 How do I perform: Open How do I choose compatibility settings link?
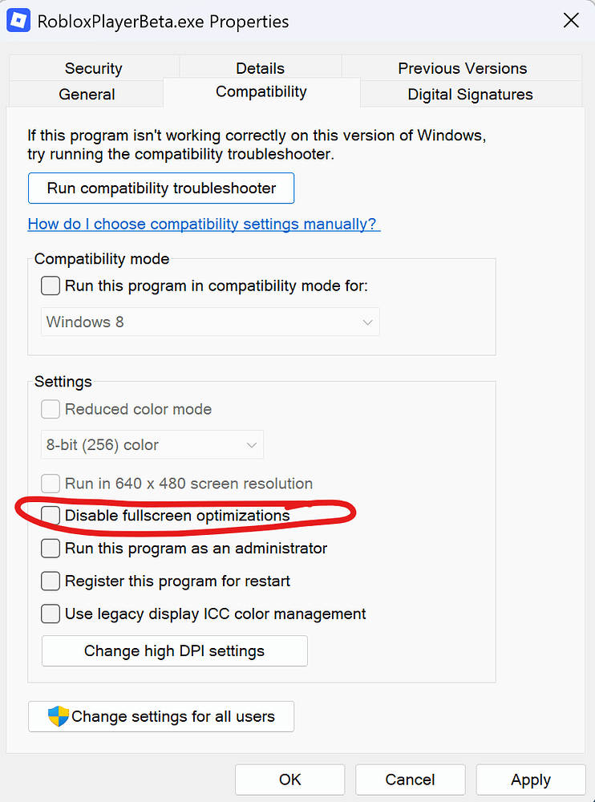pos(204,224)
